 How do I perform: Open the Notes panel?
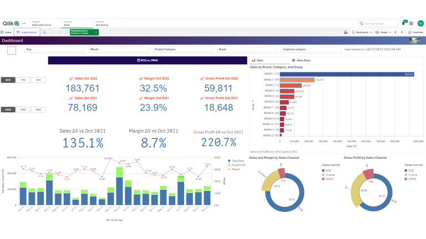(7, 33)
